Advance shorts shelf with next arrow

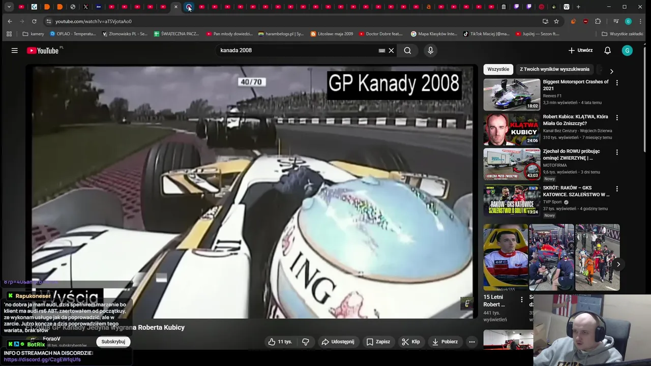click(x=618, y=264)
